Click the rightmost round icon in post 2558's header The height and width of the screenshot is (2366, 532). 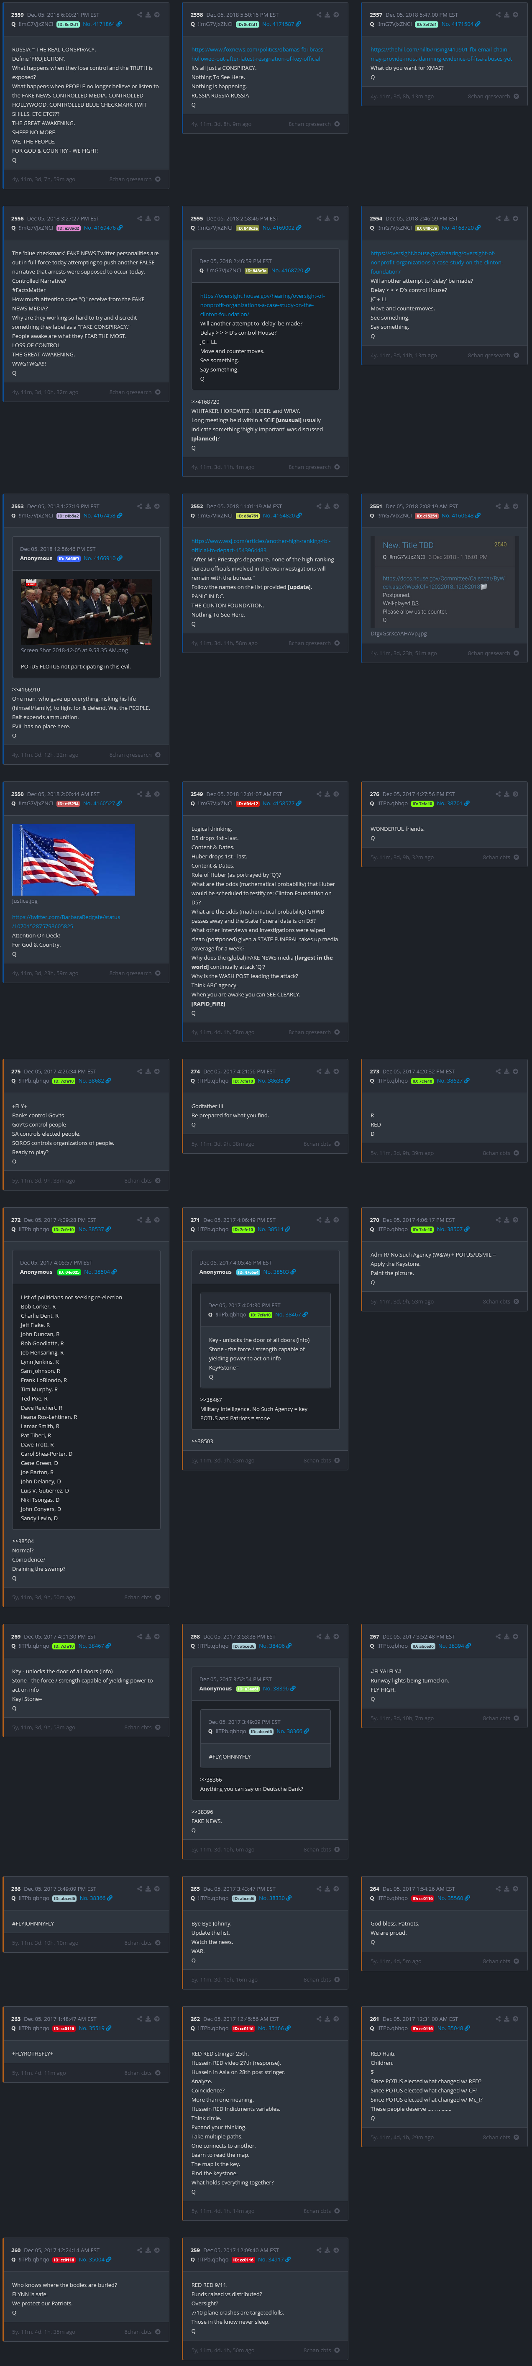tap(336, 15)
